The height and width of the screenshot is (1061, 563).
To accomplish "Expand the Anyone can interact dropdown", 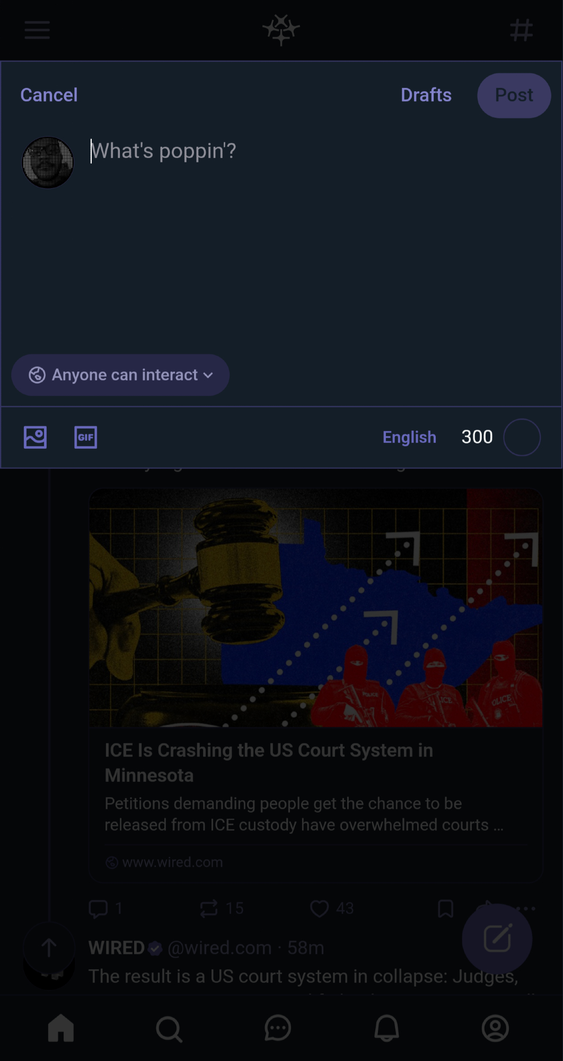I will tap(120, 375).
